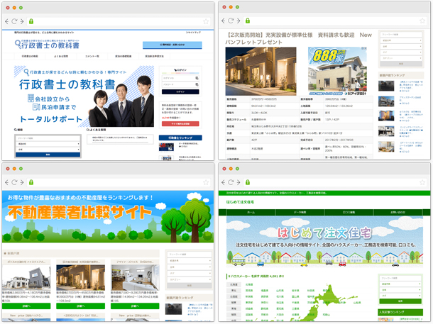Click blue search button in 行政書士の教科書
Screen dimensions: 433x324
tap(48, 155)
